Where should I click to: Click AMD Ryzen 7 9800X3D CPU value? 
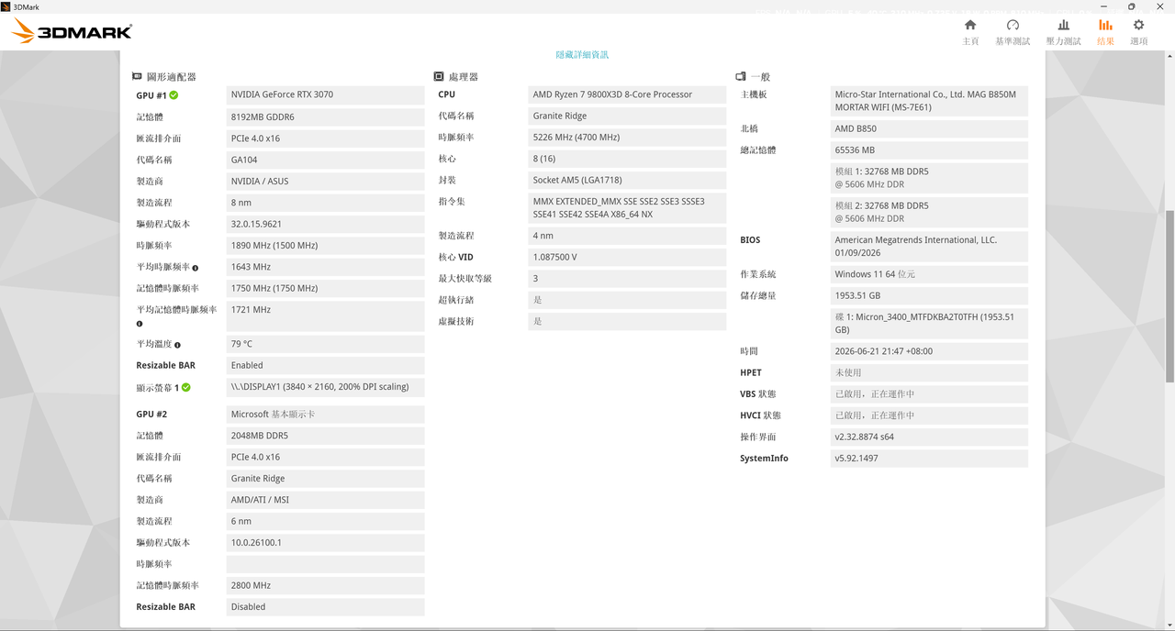(x=627, y=94)
